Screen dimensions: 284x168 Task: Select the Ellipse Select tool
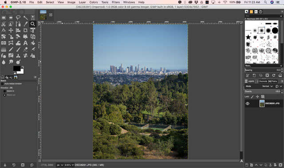point(11,18)
